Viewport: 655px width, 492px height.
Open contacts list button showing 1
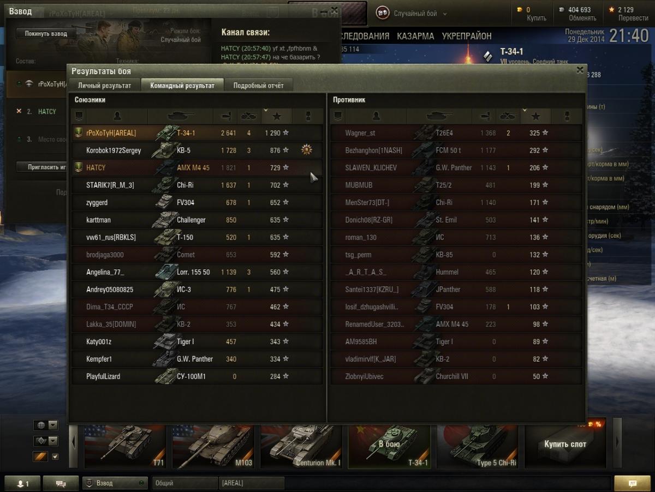click(x=22, y=483)
